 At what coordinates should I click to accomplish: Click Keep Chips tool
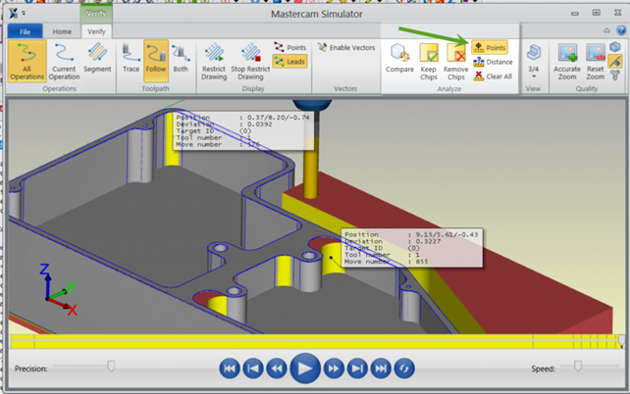pyautogui.click(x=429, y=61)
